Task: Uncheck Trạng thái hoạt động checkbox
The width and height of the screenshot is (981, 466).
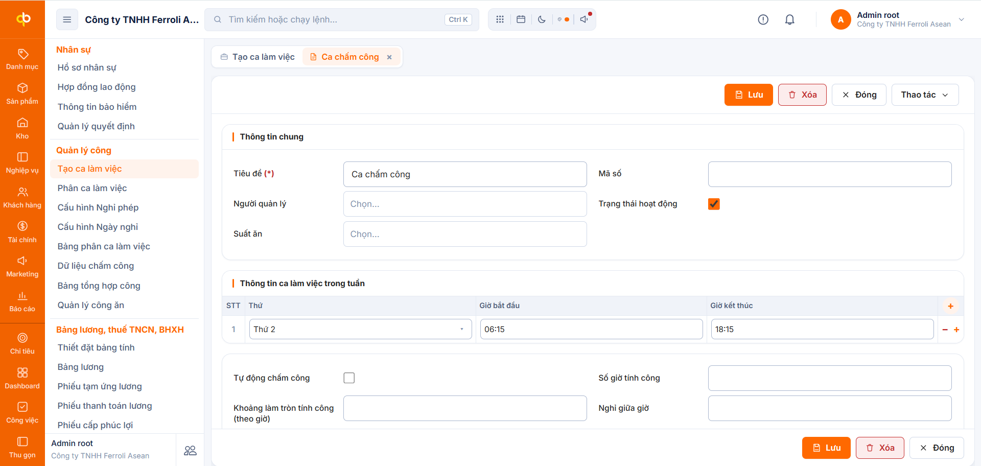Action: 714,204
